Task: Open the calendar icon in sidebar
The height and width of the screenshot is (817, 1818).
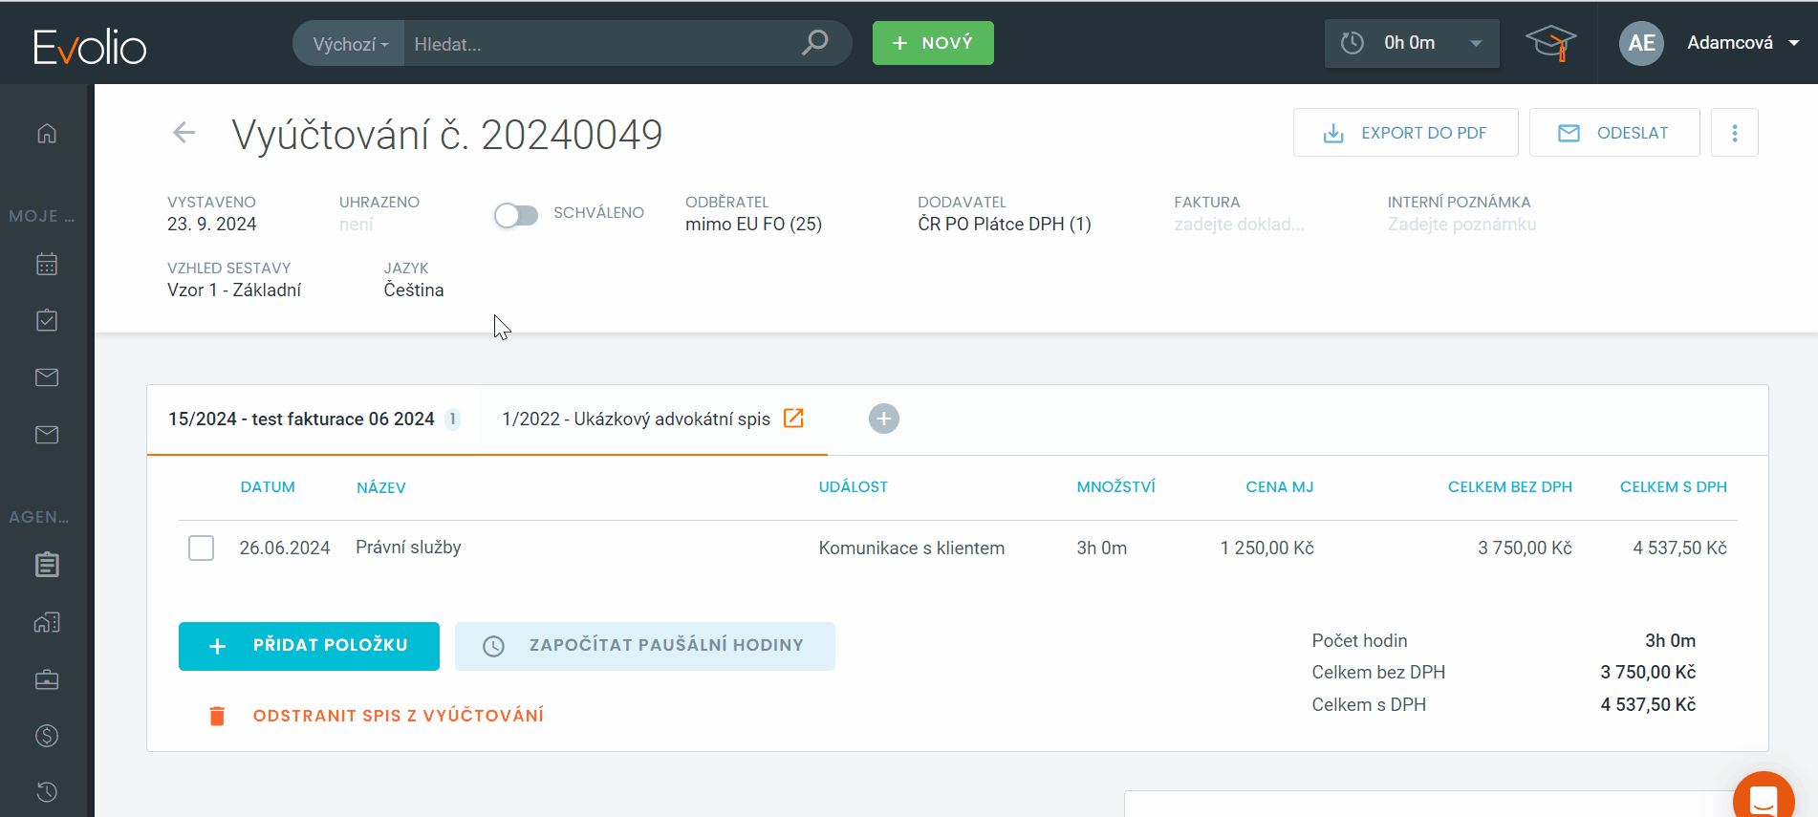Action: click(47, 264)
